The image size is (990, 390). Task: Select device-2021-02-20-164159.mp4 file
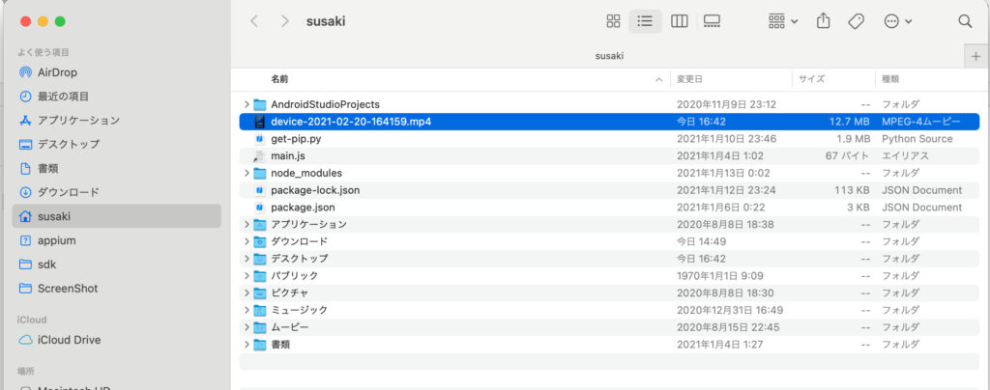pos(609,121)
